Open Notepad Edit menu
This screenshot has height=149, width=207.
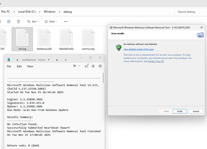pos(19,66)
